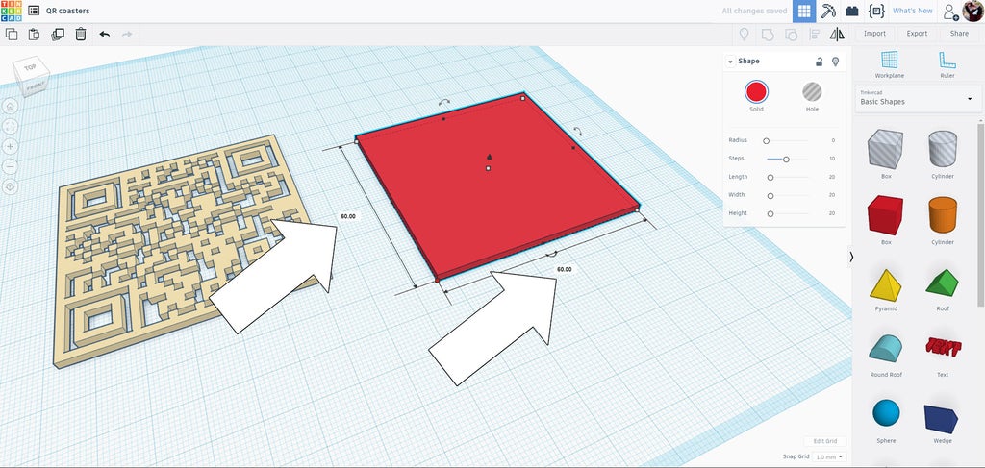Pick the Round Roof shape

pyautogui.click(x=886, y=348)
